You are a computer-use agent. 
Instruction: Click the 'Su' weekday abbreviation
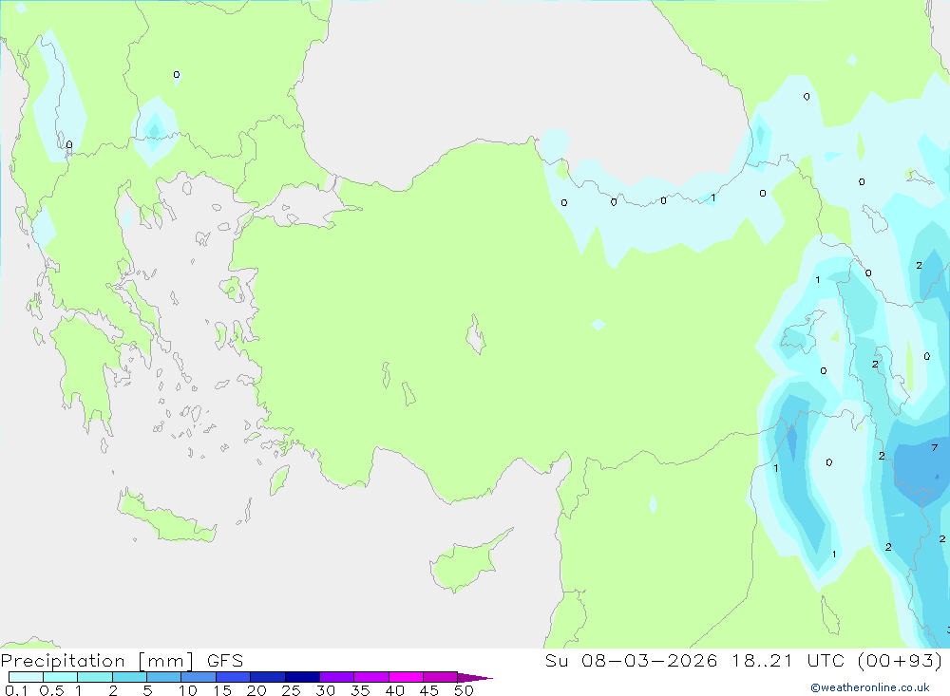pos(556,661)
